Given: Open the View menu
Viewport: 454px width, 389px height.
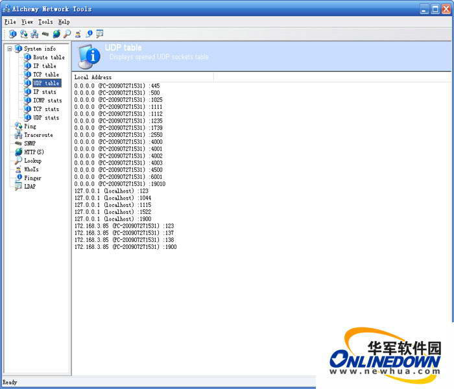Looking at the screenshot, I should click(x=27, y=22).
